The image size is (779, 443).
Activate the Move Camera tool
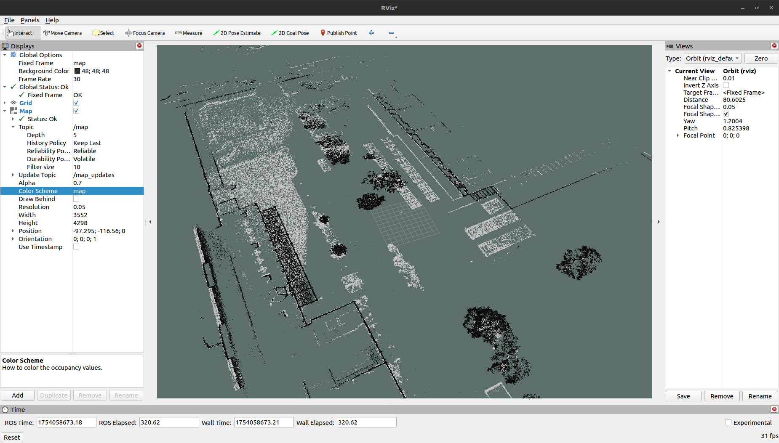click(62, 33)
